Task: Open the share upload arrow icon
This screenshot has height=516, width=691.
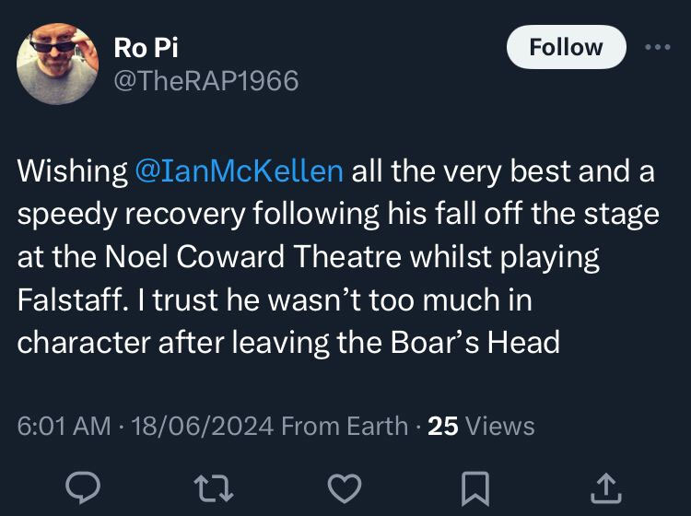Action: point(606,487)
